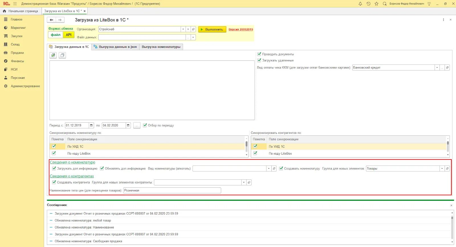Uncheck По коду LiteBox in контрагенты sync

tap(255, 153)
